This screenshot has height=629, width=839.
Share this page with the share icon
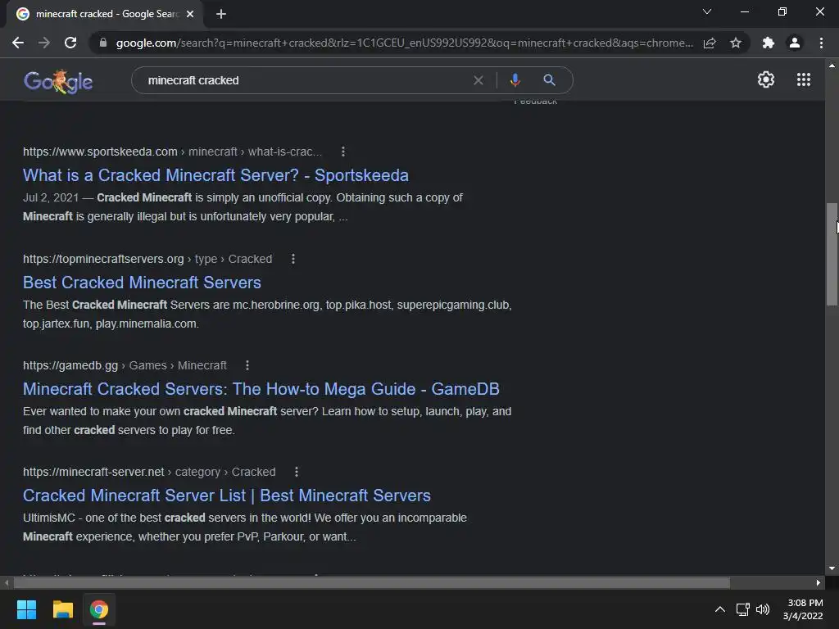coord(710,43)
